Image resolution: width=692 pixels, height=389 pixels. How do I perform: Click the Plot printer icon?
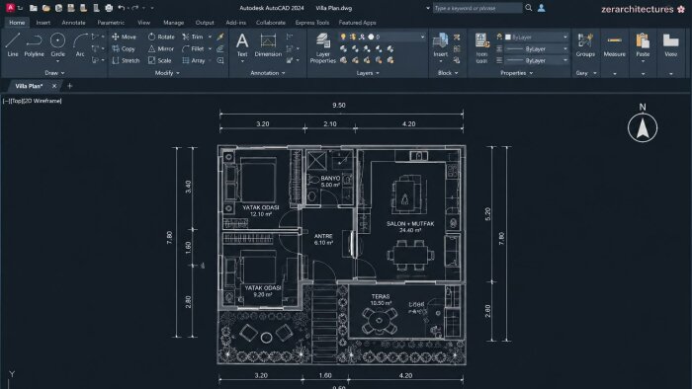click(109, 8)
